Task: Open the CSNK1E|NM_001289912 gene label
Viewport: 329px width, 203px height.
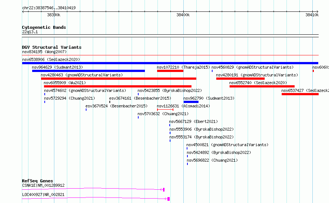Action: point(43,185)
